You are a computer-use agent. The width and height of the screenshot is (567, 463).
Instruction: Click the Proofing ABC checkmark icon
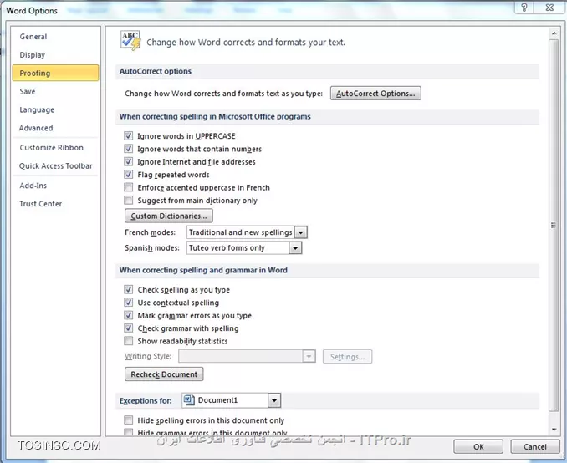(130, 40)
